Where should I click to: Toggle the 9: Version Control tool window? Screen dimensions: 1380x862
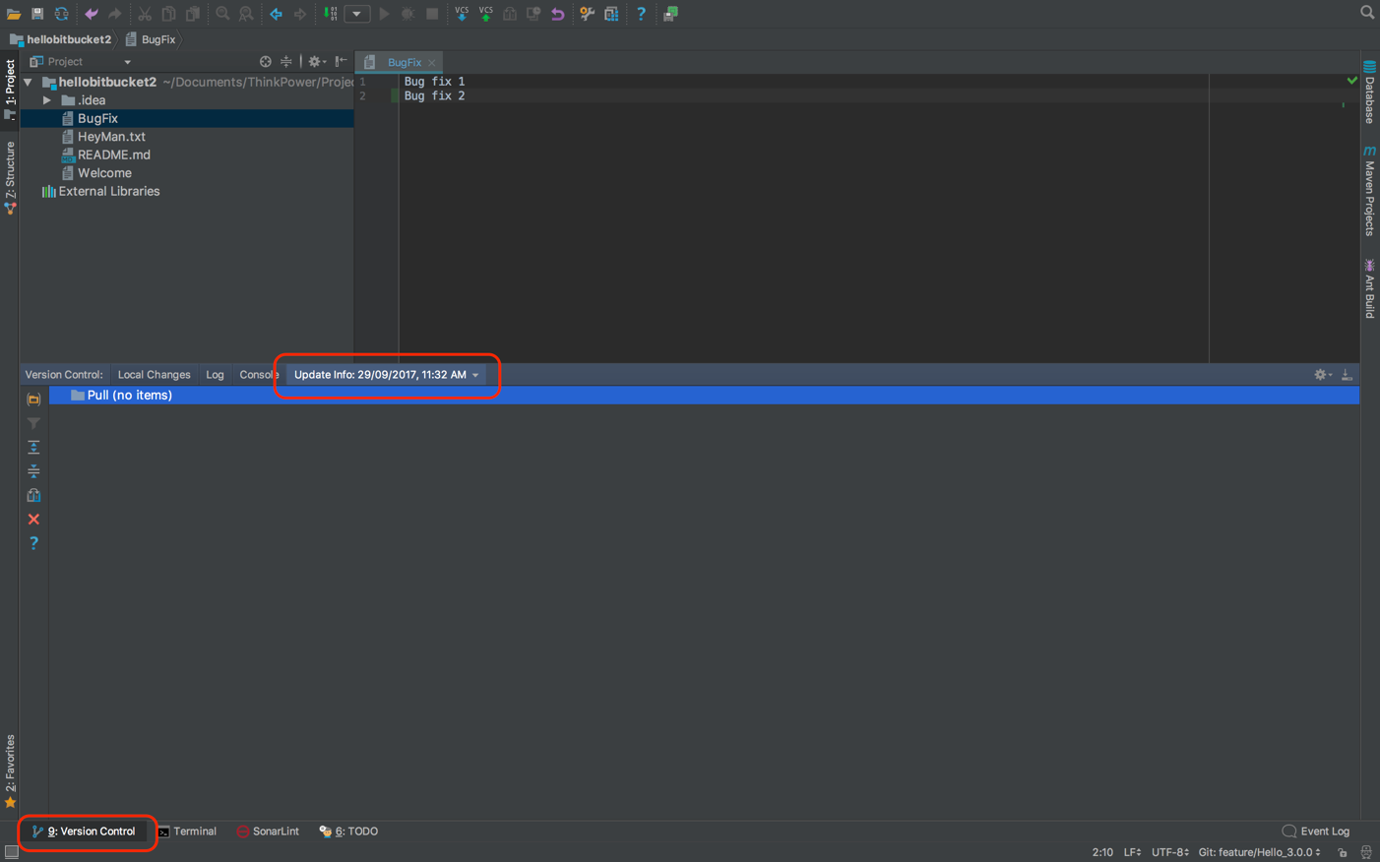click(84, 831)
